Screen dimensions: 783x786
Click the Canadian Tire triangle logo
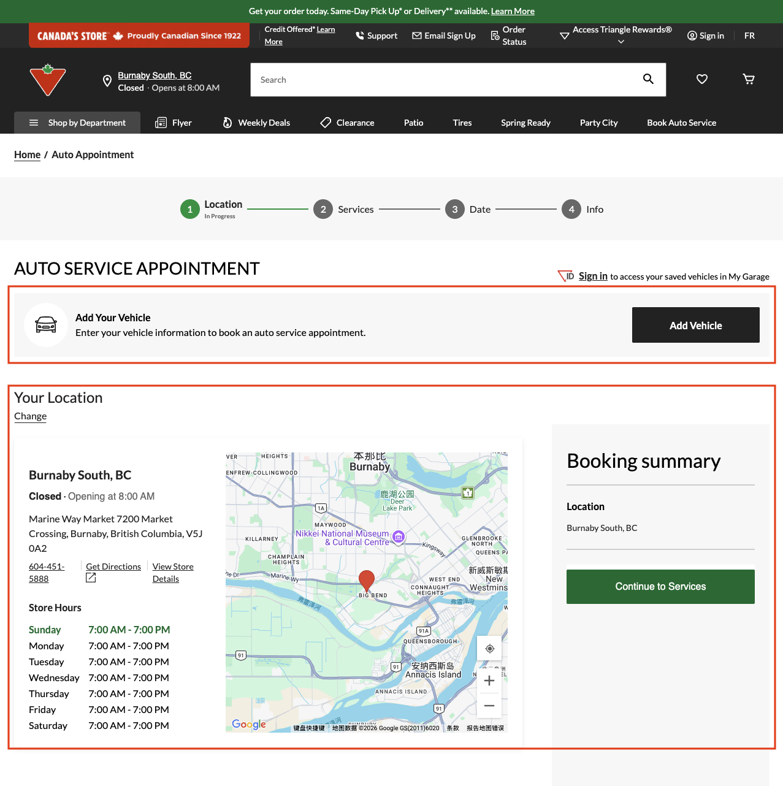(48, 80)
